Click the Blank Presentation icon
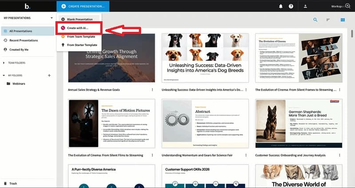Image resolution: width=355 pixels, height=188 pixels. [63, 19]
